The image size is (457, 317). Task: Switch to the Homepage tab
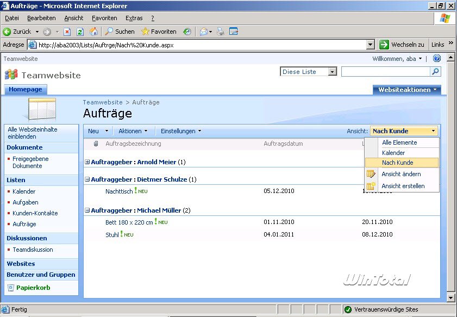pyautogui.click(x=26, y=90)
